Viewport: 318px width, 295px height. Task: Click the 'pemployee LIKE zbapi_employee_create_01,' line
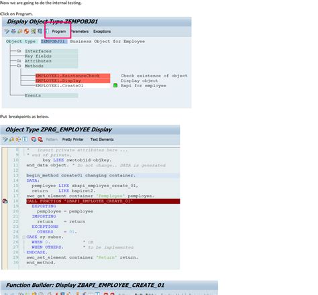[85, 186]
